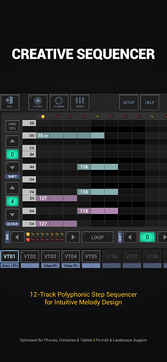
Task: Open the FX EDIT panel
Action: 38,102
